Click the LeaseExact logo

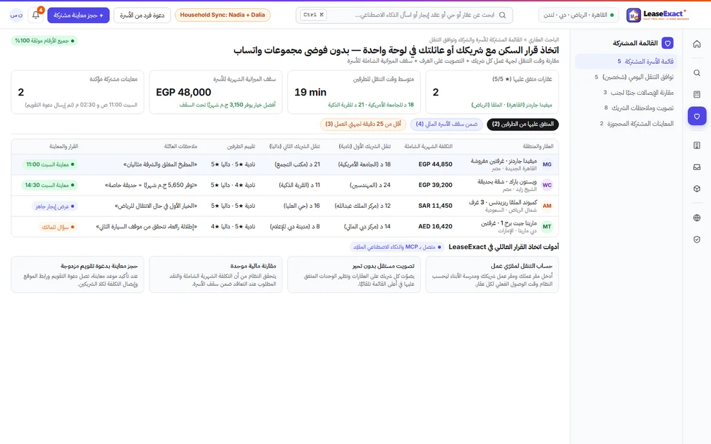point(658,15)
